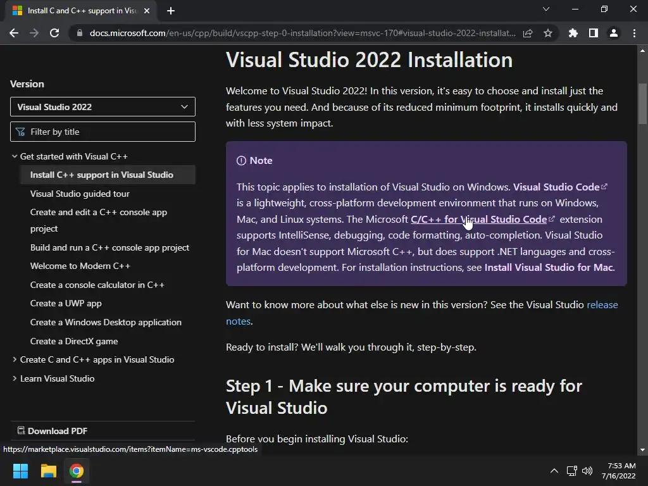
Task: Click the Note info icon
Action: click(x=241, y=161)
